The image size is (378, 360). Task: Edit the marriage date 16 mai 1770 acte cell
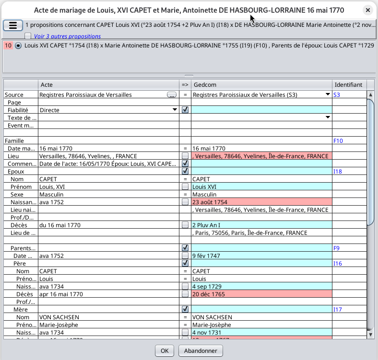coord(108,149)
